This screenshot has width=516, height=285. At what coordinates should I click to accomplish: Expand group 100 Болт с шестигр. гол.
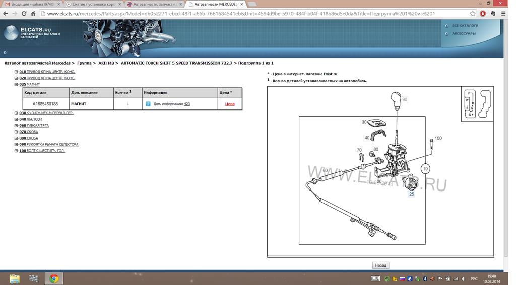pos(16,151)
